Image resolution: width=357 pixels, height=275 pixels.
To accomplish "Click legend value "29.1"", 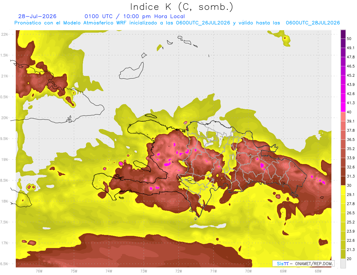I will point(351,194).
